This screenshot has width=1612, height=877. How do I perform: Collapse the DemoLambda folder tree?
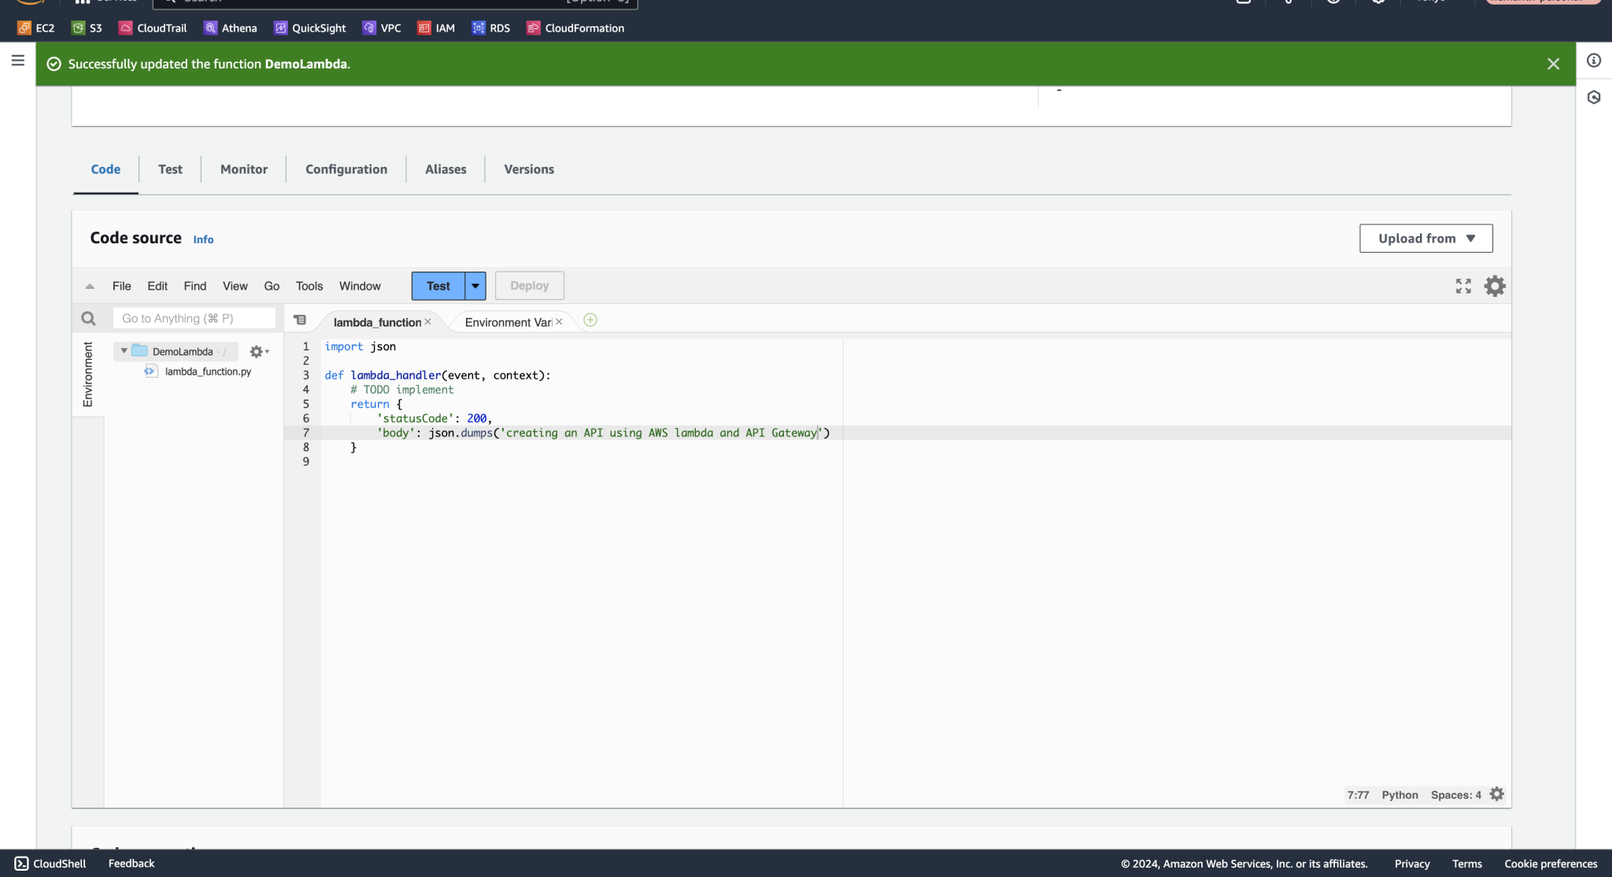(124, 351)
